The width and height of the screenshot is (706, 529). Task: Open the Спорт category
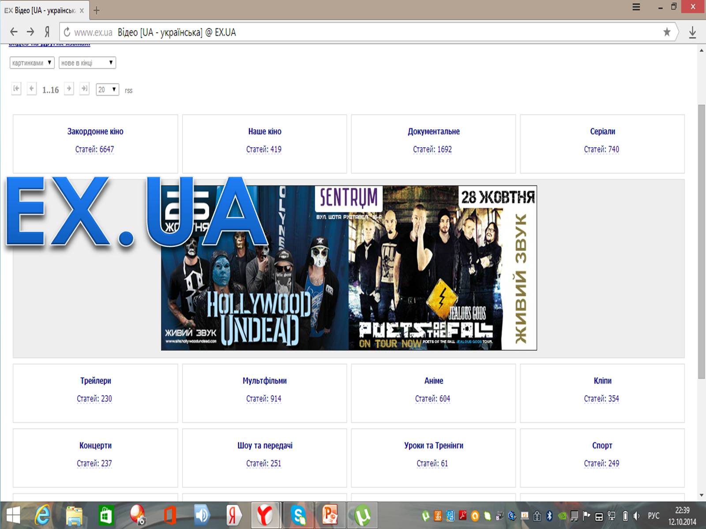click(602, 446)
